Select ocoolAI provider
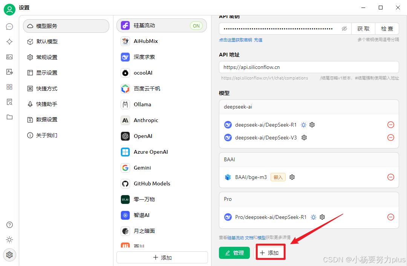 coord(162,73)
